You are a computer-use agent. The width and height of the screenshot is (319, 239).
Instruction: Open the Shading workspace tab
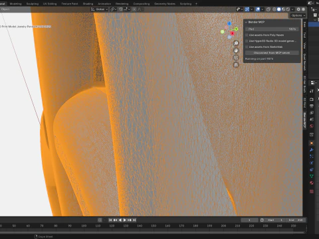(x=88, y=4)
